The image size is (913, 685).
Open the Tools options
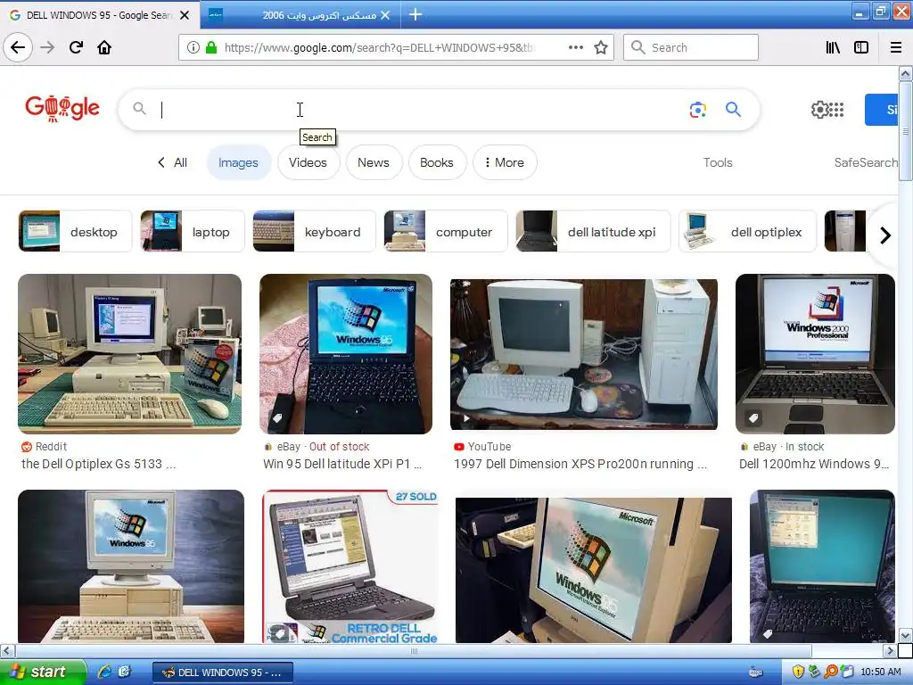[x=718, y=162]
